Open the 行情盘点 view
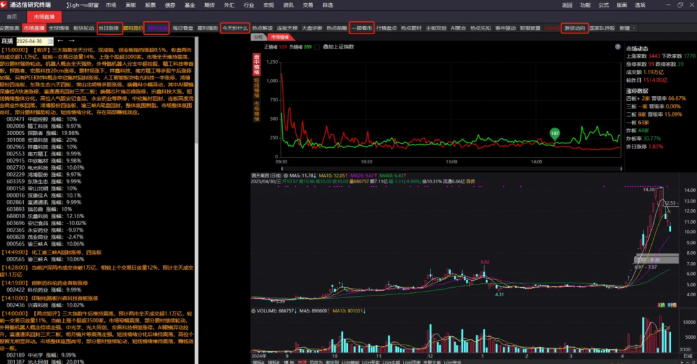697x364 pixels. (x=387, y=28)
